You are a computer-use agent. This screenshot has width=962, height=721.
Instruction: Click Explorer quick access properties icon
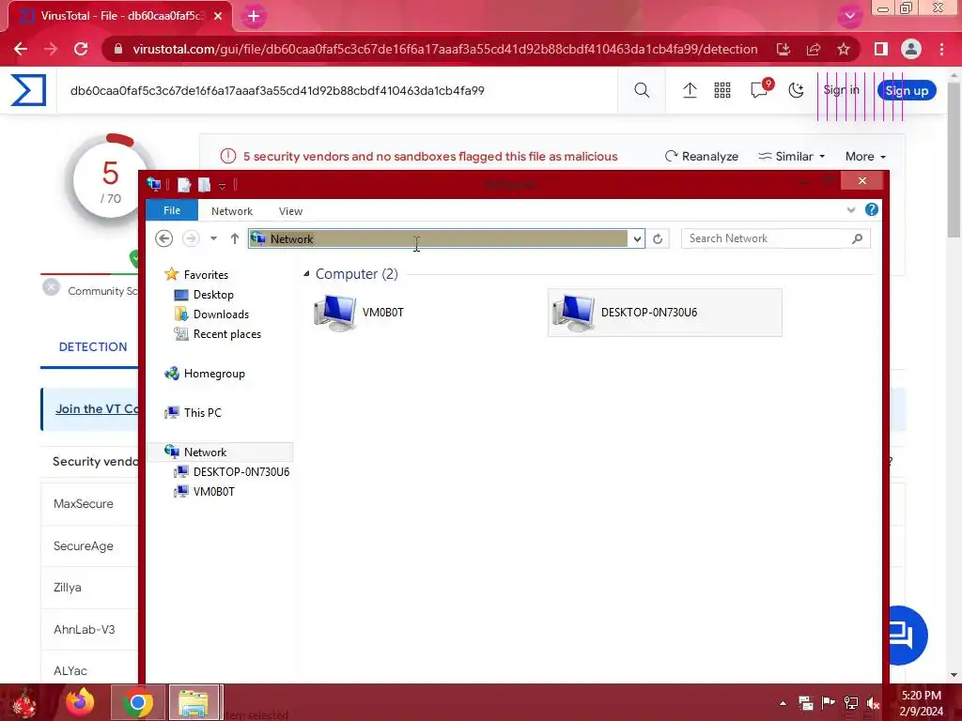click(x=183, y=185)
